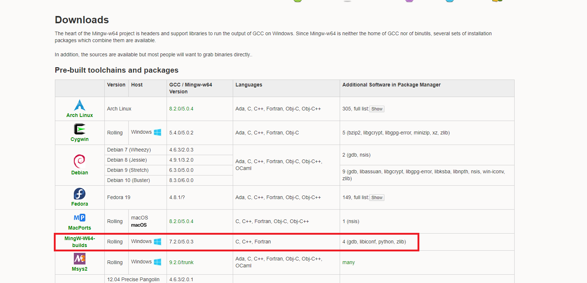This screenshot has width=587, height=283.
Task: Select the Debian 7 (Wheezy) cell
Action: point(135,150)
